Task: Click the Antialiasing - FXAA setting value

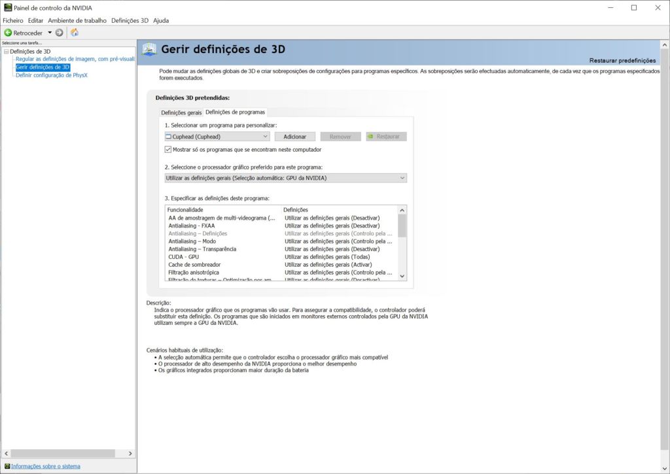Action: click(332, 226)
